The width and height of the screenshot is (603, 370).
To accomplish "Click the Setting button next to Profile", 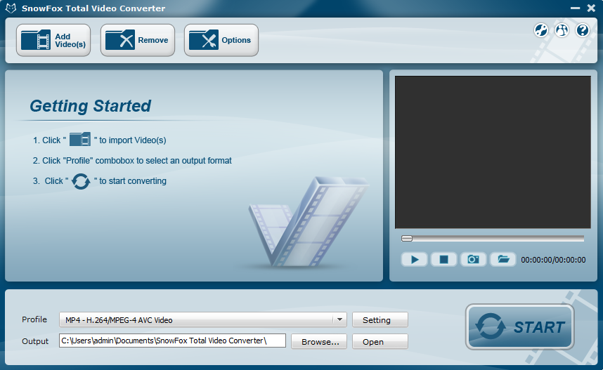I will click(380, 320).
